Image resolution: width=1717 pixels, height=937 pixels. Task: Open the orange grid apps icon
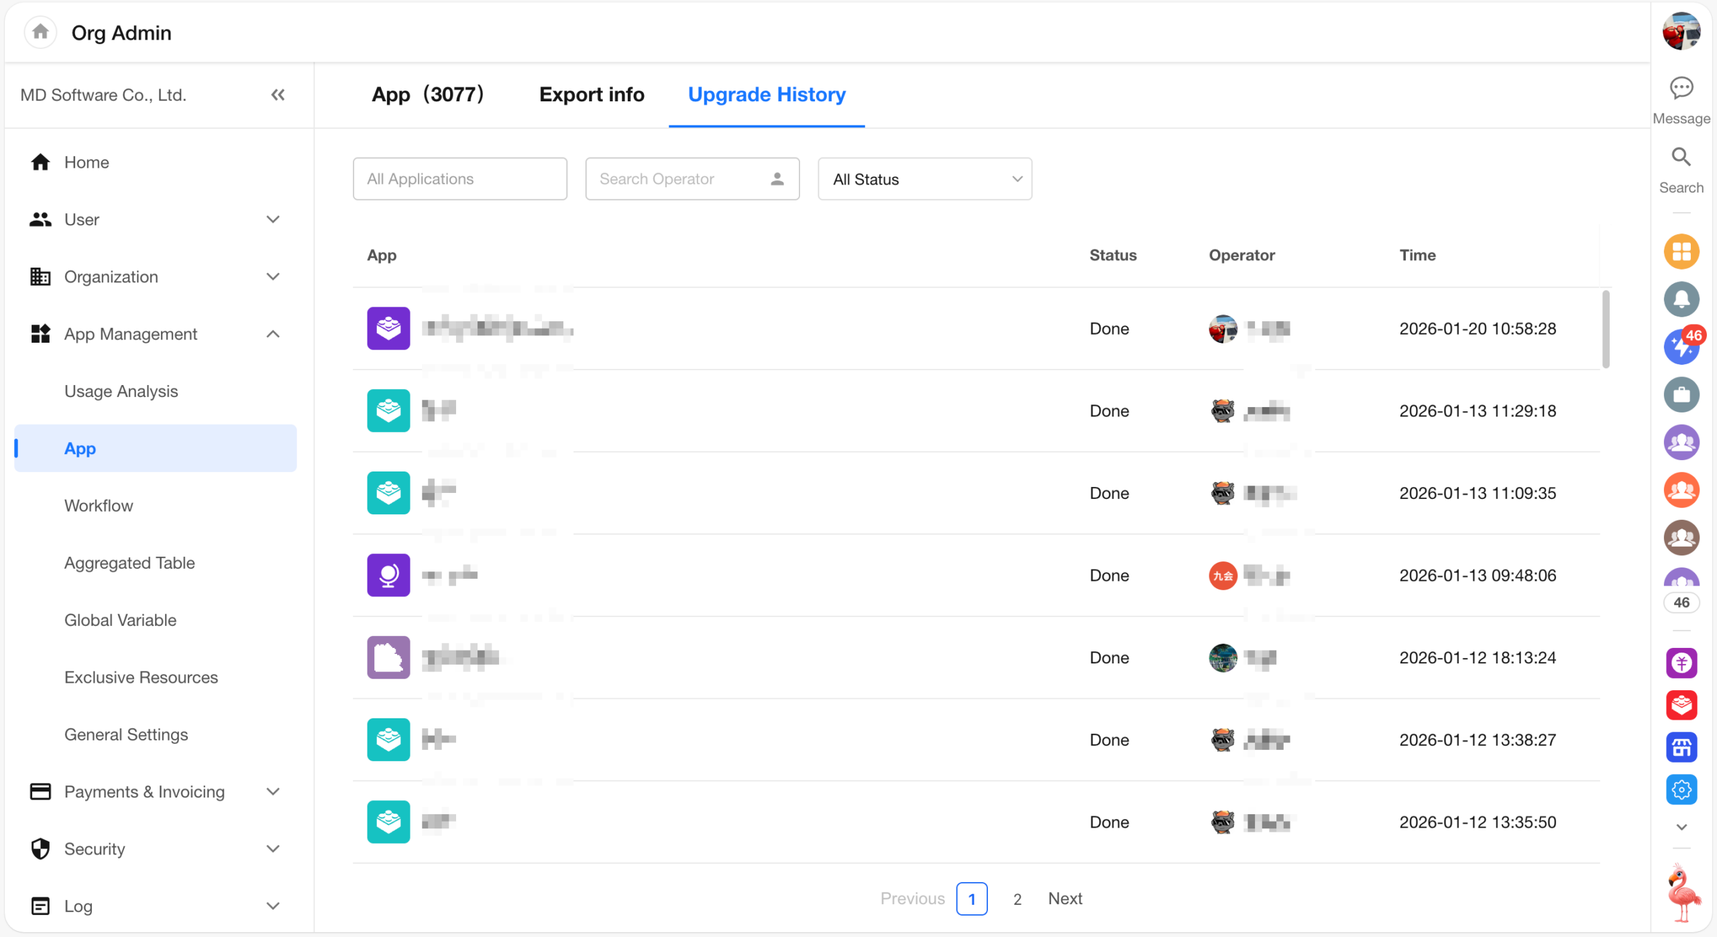pyautogui.click(x=1681, y=252)
